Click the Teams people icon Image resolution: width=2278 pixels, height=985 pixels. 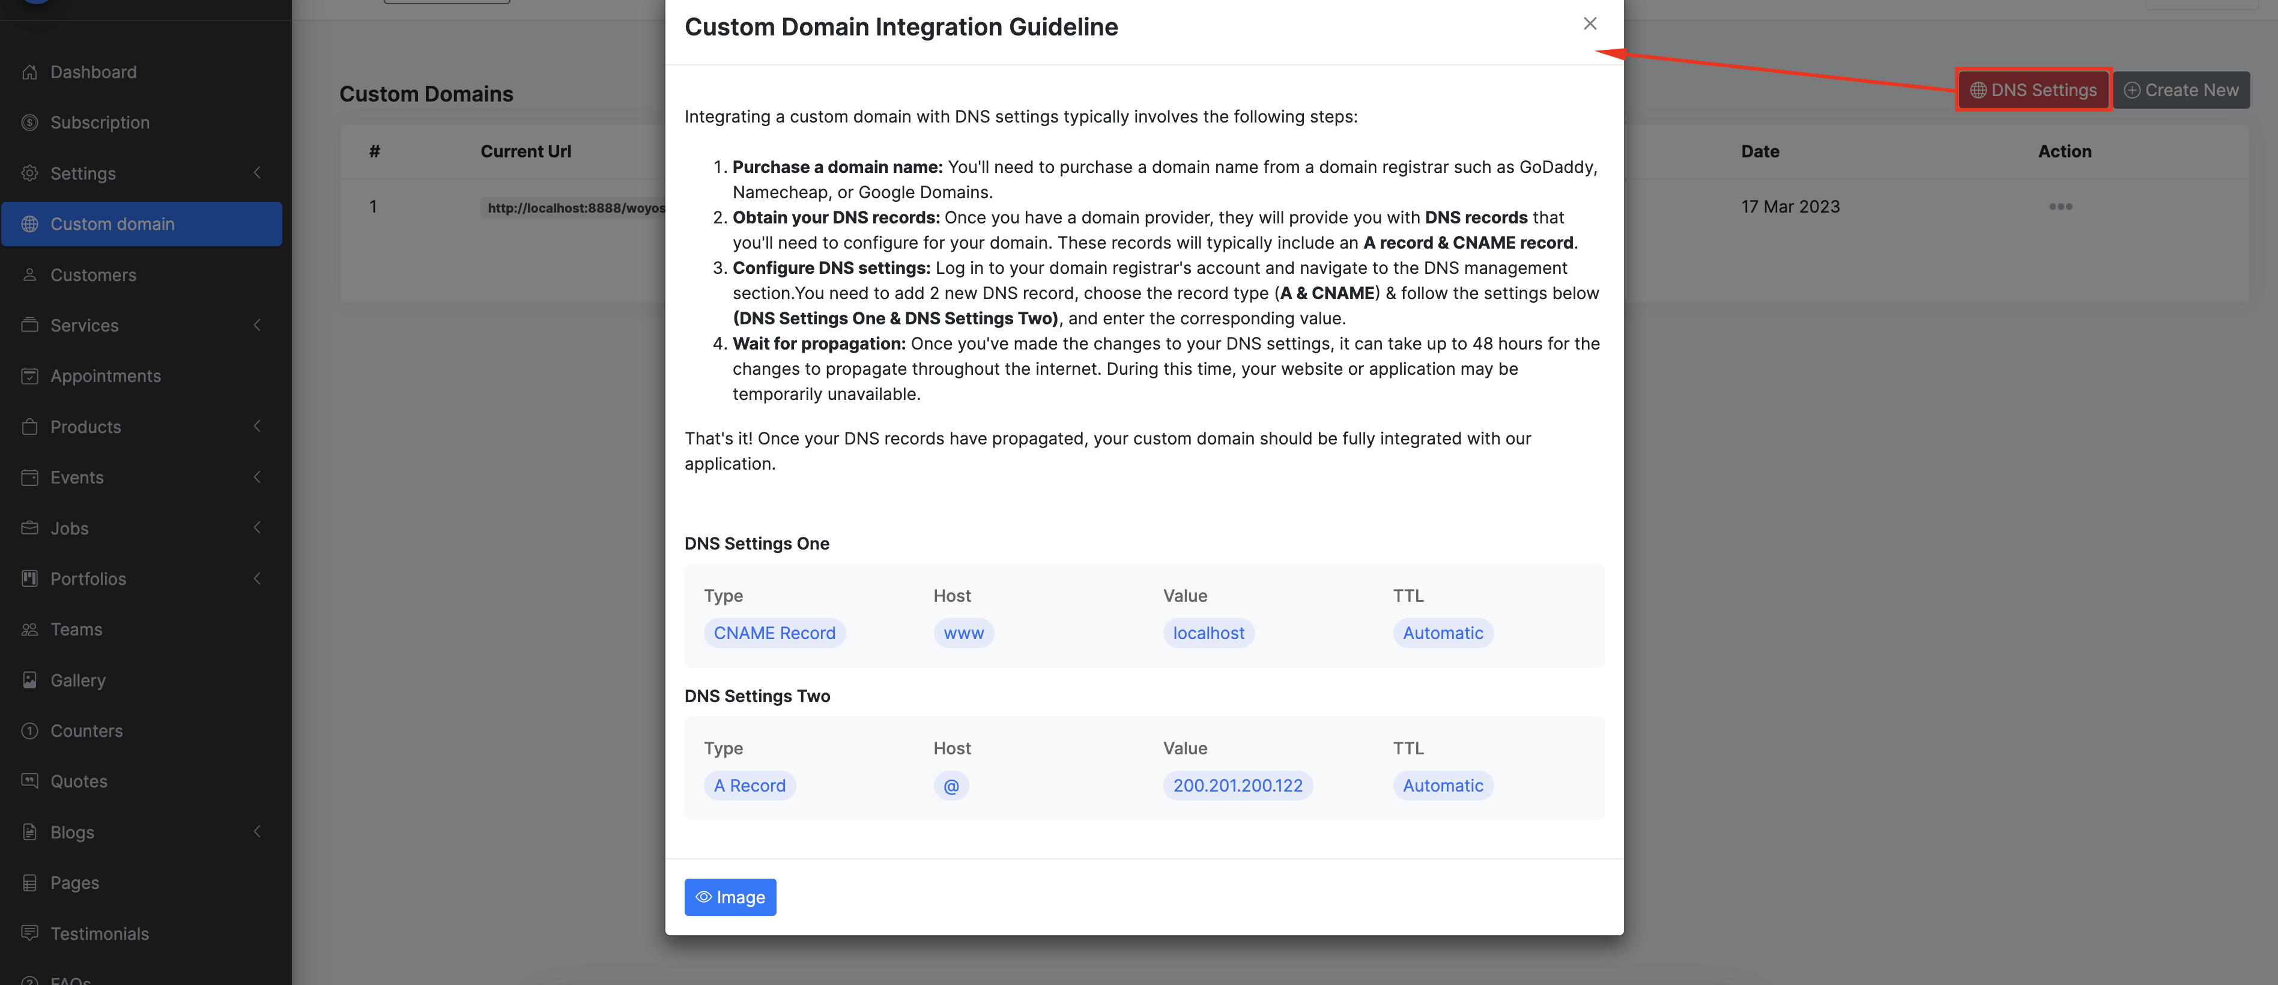point(30,629)
